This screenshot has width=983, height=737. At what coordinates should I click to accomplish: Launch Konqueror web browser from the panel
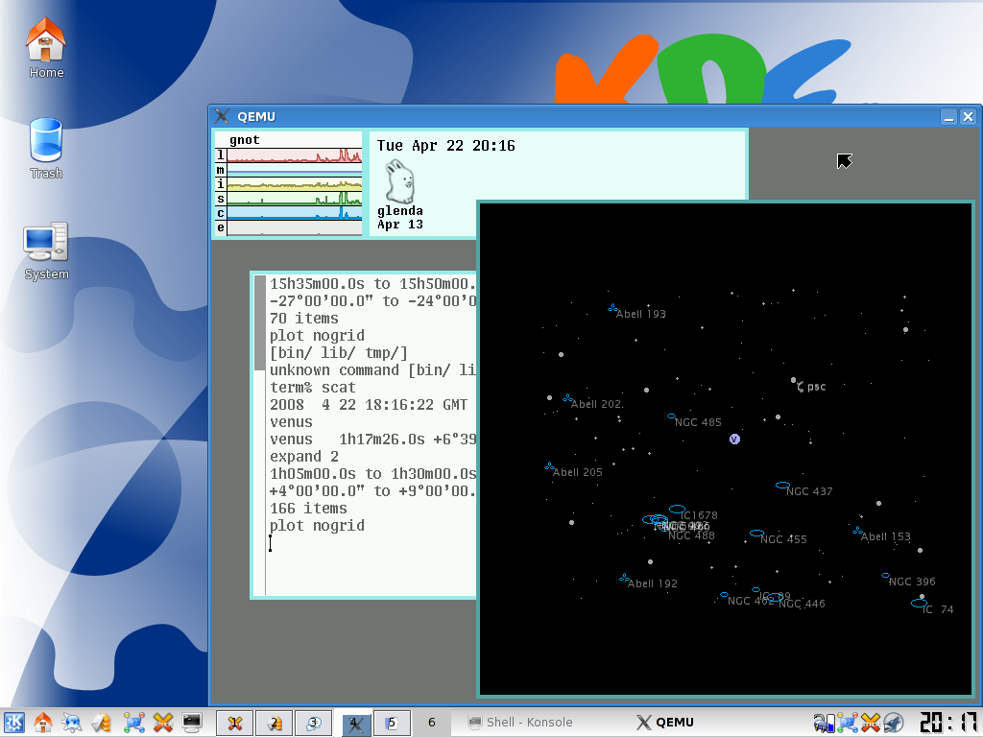(x=71, y=723)
